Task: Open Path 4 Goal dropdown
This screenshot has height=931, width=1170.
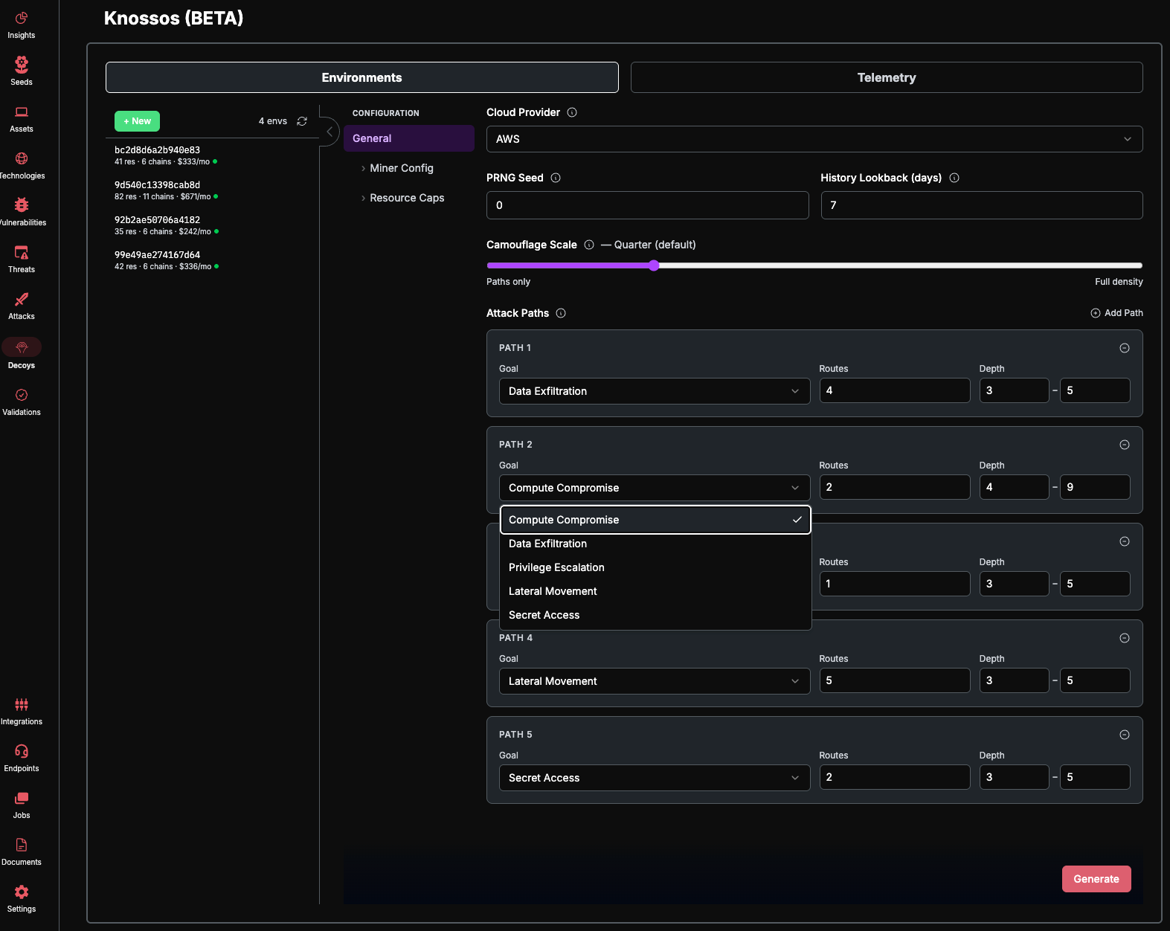Action: pos(655,681)
